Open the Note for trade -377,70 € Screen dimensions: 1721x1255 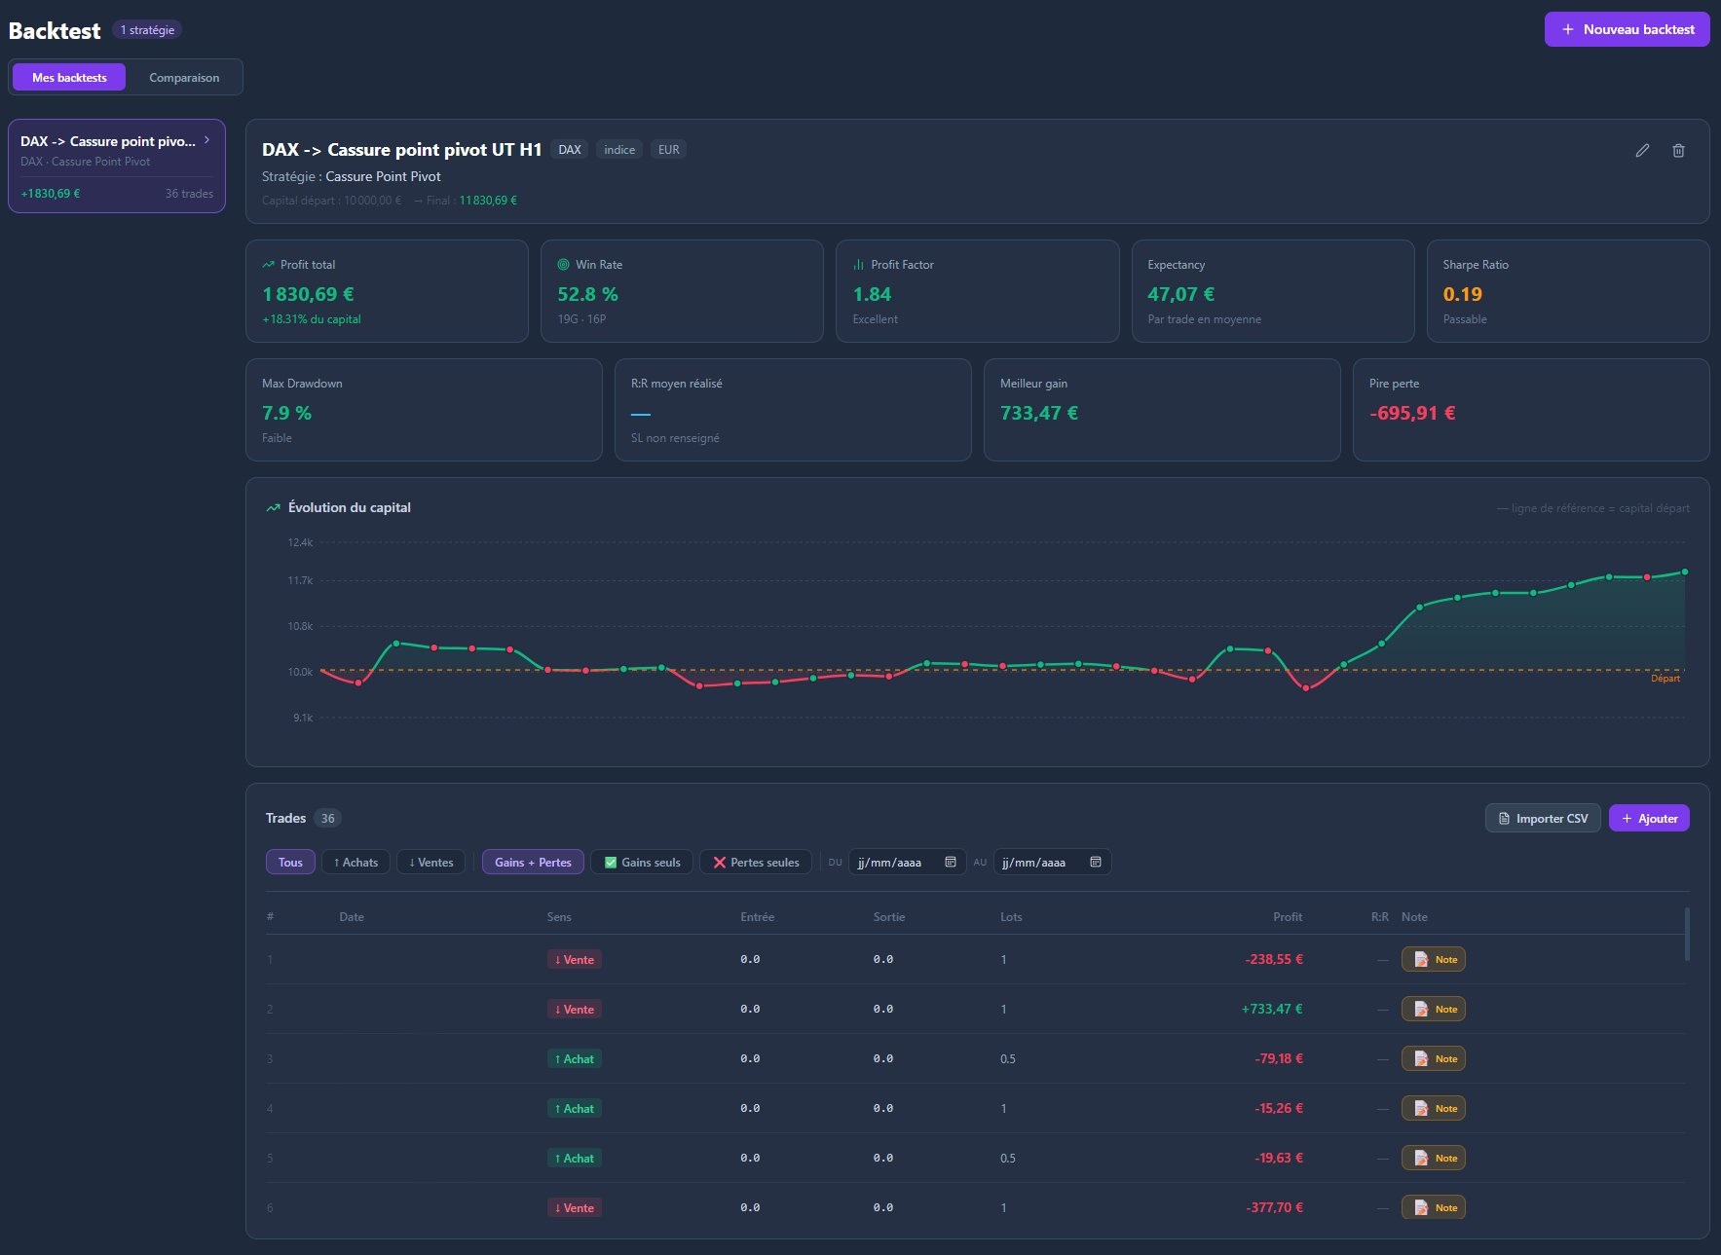pyautogui.click(x=1433, y=1207)
